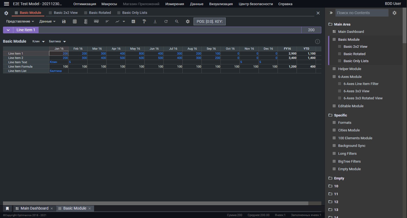
Task: Open the Данные toolbar dropdown
Action: click(47, 21)
